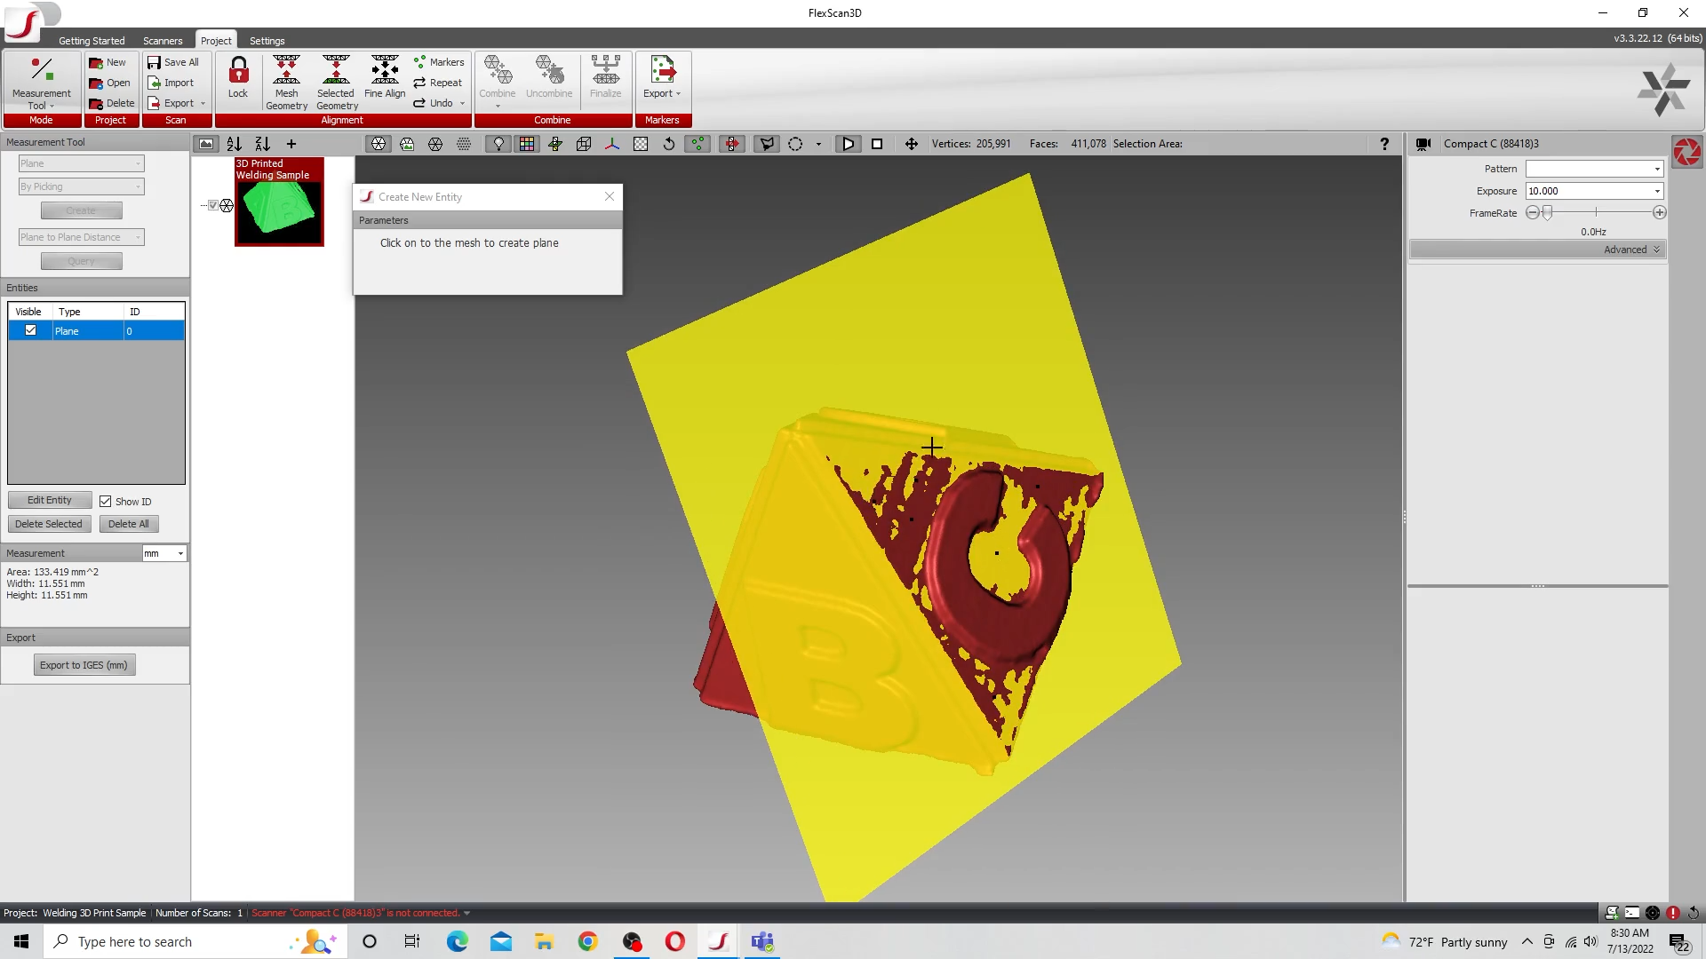
Task: Click the plus add scan icon
Action: tap(291, 144)
